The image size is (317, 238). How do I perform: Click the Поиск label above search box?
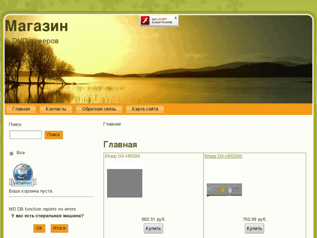click(15, 124)
